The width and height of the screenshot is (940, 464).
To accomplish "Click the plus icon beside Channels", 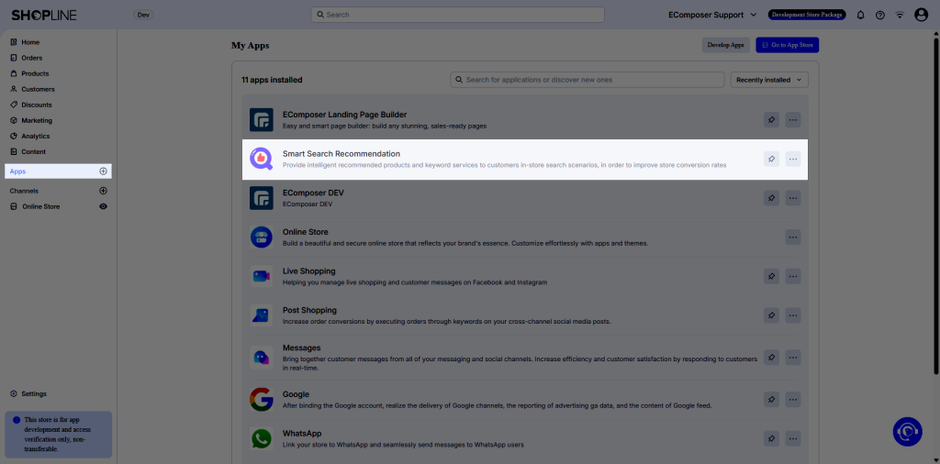I will 103,191.
